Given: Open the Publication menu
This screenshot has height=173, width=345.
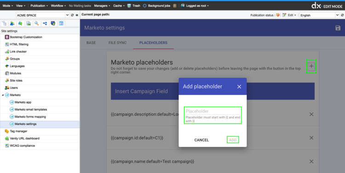Looking at the screenshot, I should coord(39,6).
